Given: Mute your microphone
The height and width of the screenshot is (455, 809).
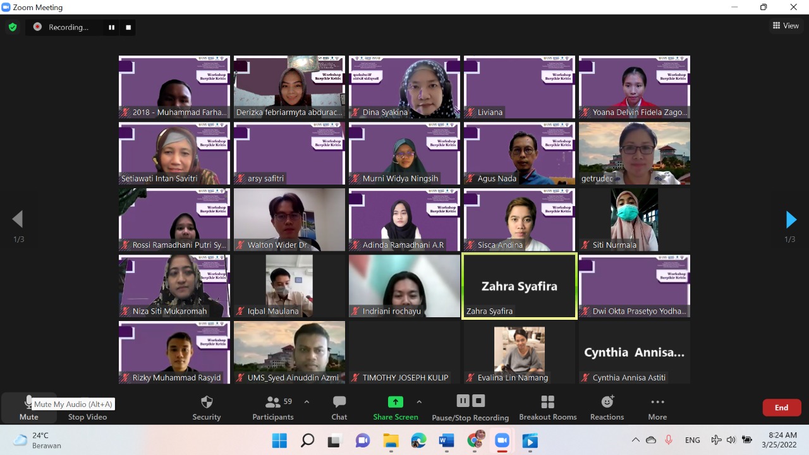Looking at the screenshot, I should tap(28, 407).
